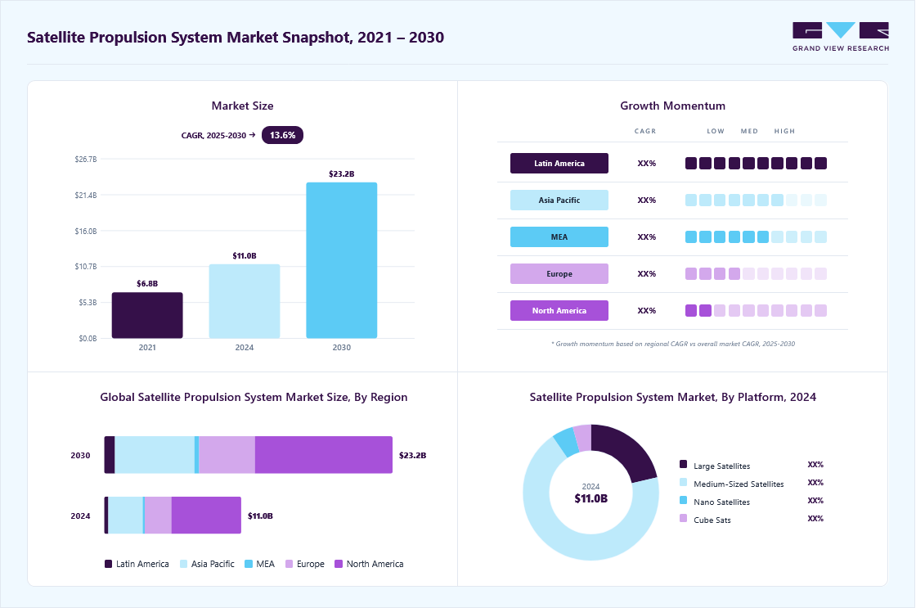
Task: Click the XX% value for Cube Sats
Action: click(815, 519)
